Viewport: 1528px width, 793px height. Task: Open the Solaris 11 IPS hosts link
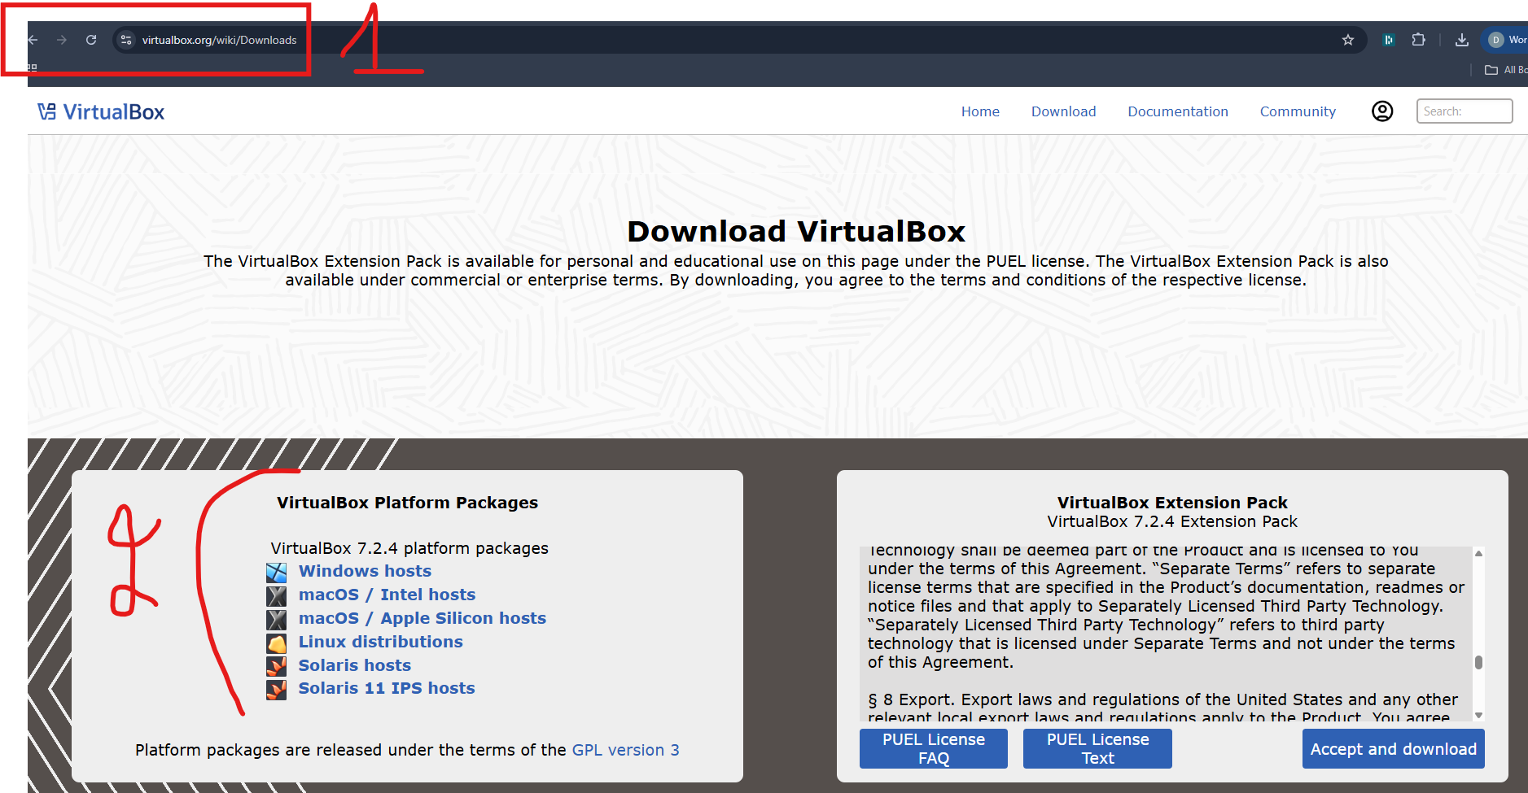pos(386,688)
